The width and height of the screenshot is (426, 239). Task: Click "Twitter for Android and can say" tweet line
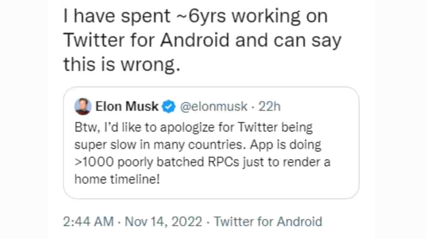[202, 41]
